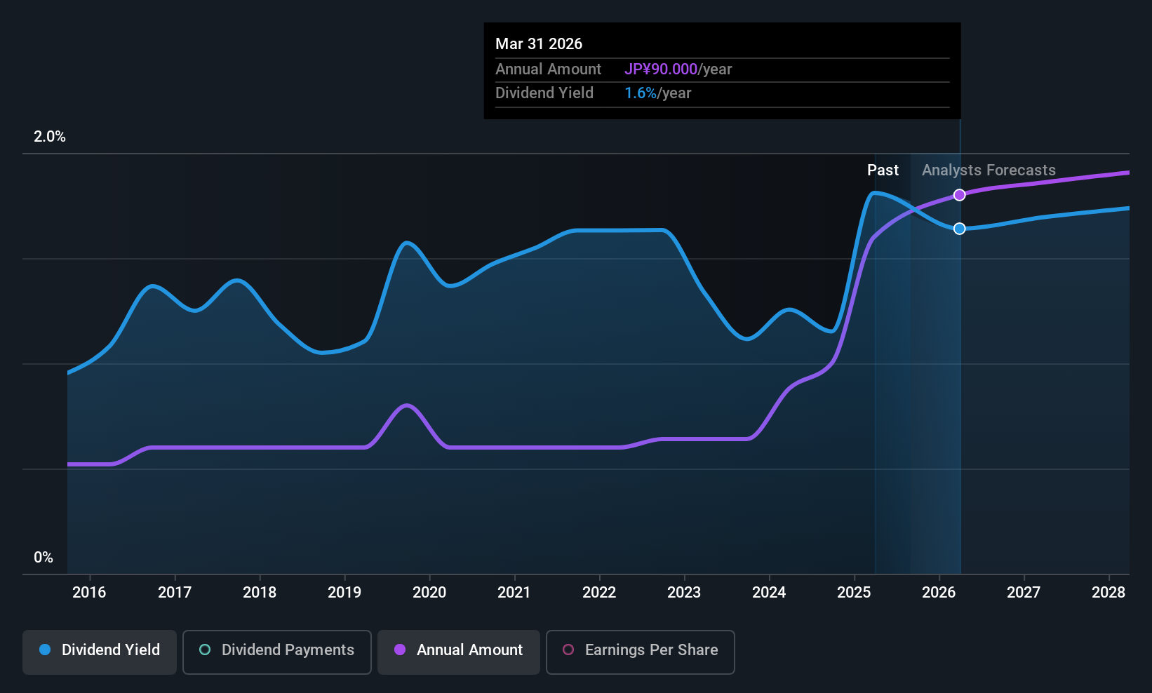Click the purple Annual Amount legend dot

tap(400, 650)
